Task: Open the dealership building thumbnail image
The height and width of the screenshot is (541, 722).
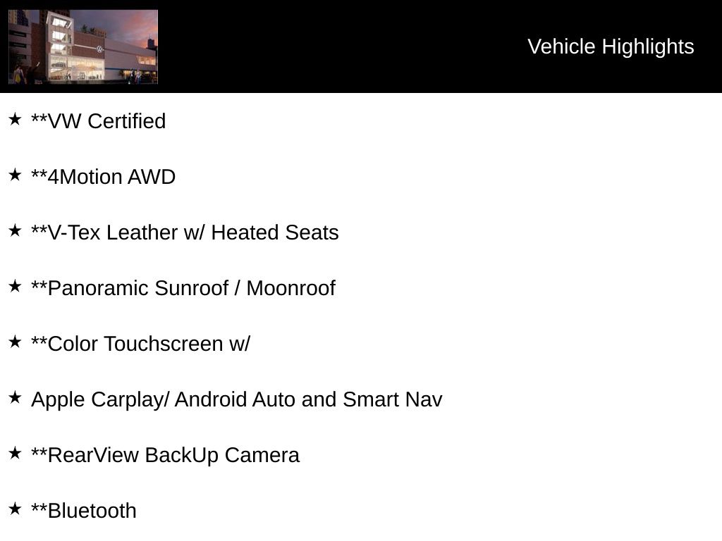Action: 83,47
